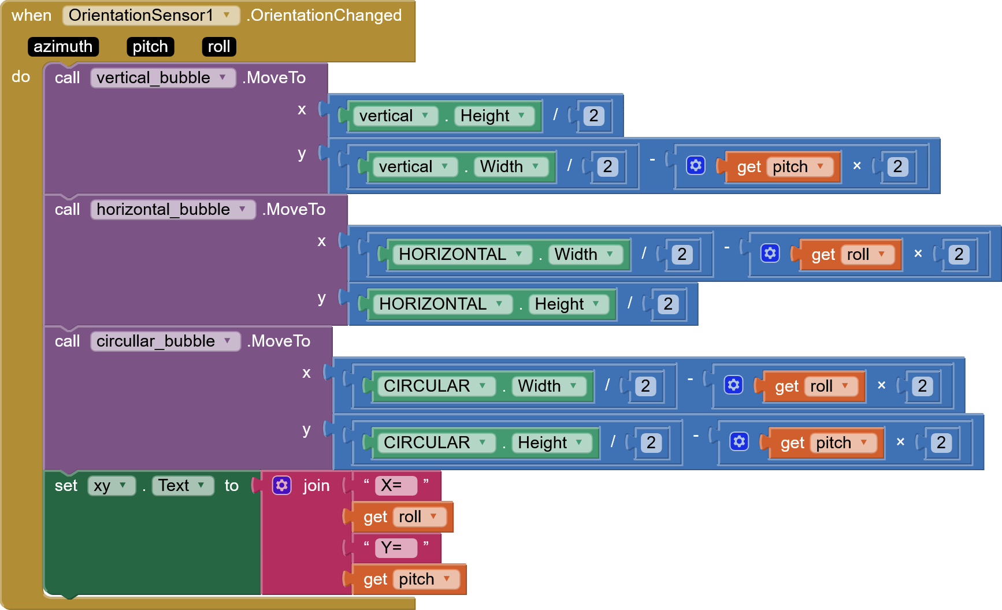Image resolution: width=1002 pixels, height=610 pixels.
Task: Edit divisor 2 after HORIZONTAL Height
Action: (668, 304)
